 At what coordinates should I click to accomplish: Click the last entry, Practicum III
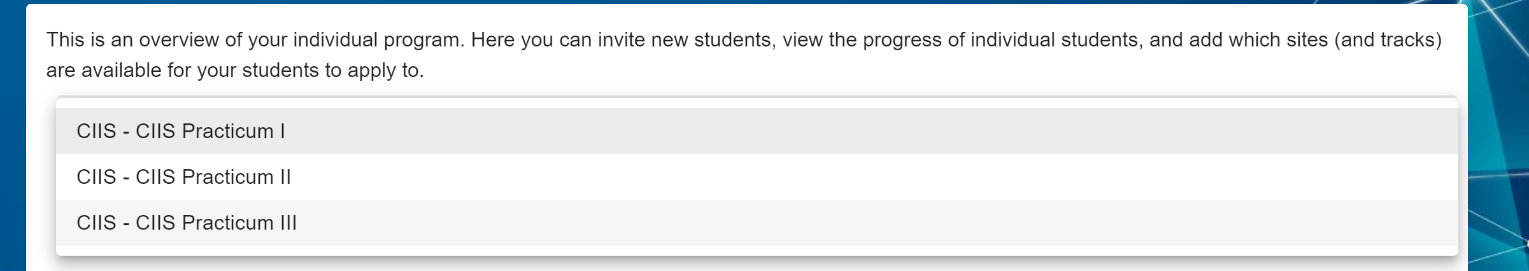[x=757, y=223]
